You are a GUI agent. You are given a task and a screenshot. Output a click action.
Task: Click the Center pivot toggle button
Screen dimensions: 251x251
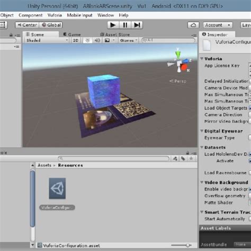coord(27,25)
